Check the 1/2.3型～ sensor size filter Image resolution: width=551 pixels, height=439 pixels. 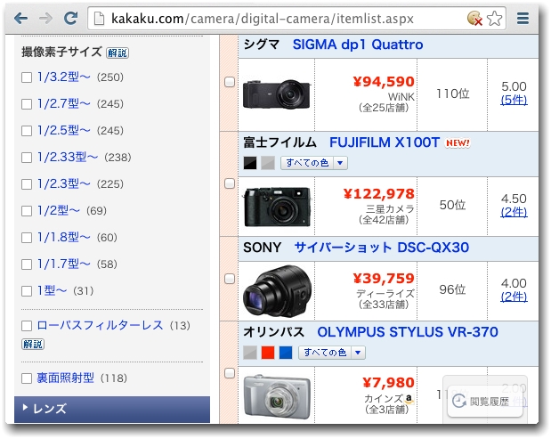(x=27, y=184)
